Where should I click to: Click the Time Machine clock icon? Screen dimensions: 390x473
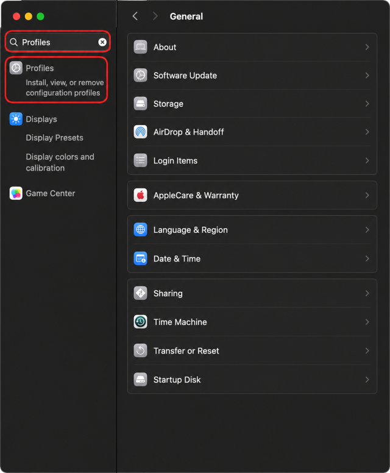pyautogui.click(x=140, y=322)
